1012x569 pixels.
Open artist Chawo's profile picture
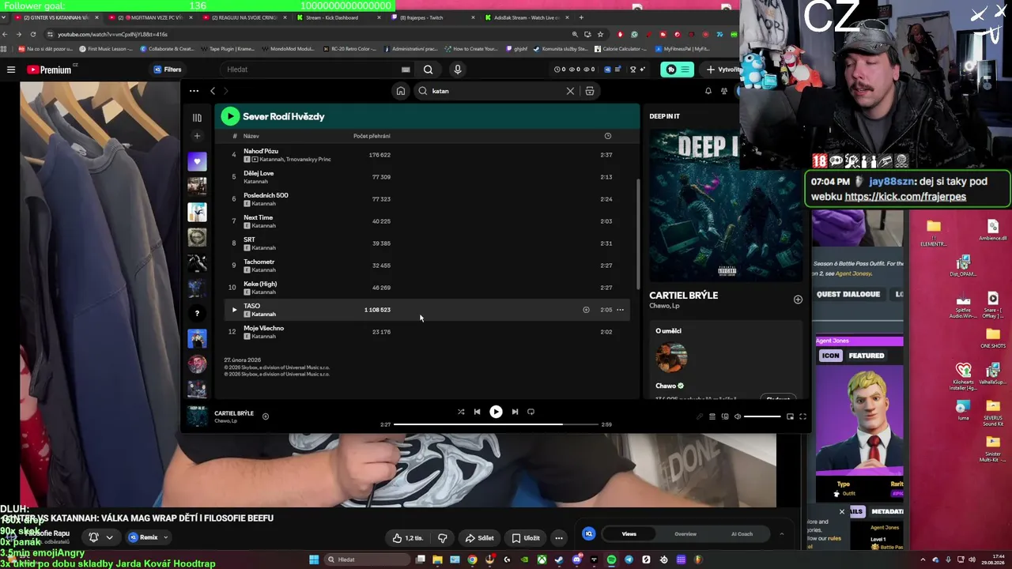point(670,358)
